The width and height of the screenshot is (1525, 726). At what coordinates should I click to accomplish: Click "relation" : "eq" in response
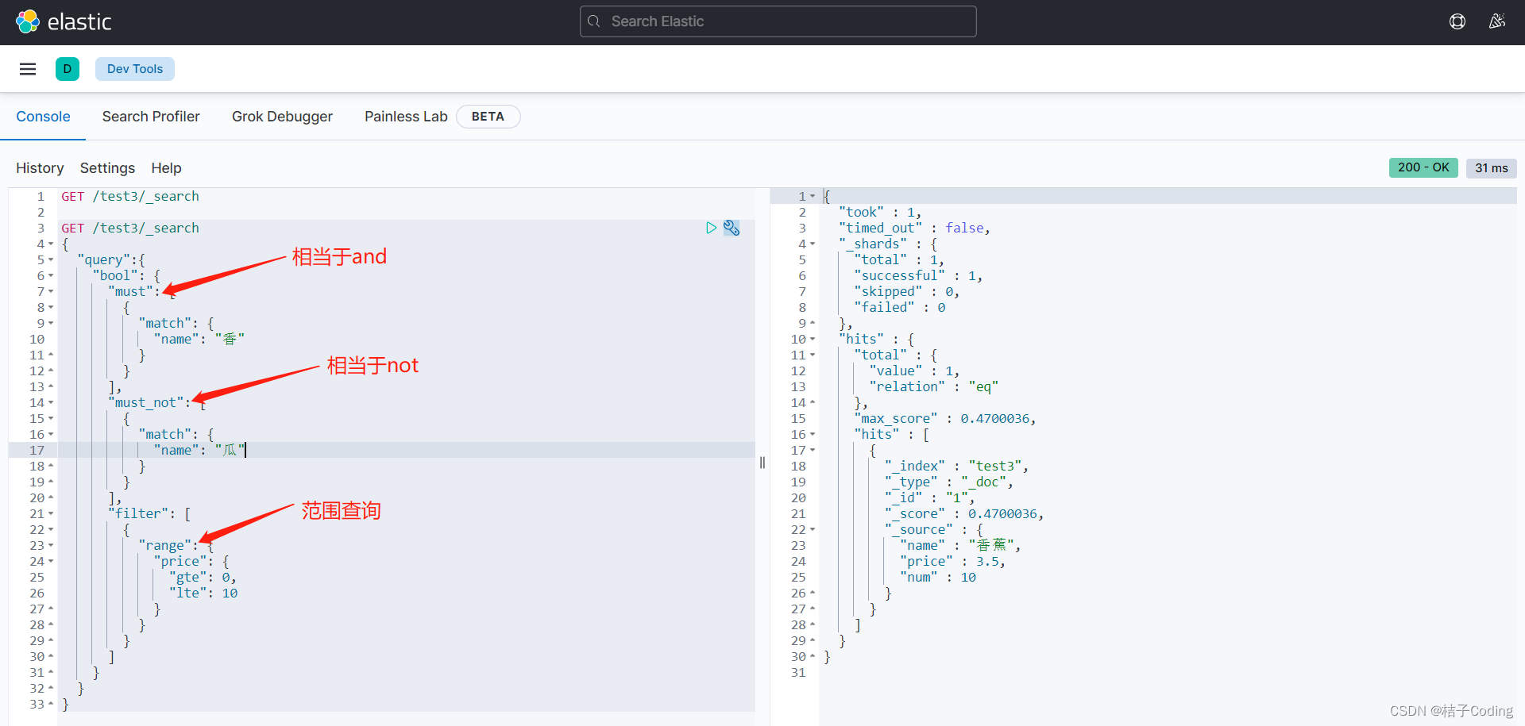tap(934, 386)
